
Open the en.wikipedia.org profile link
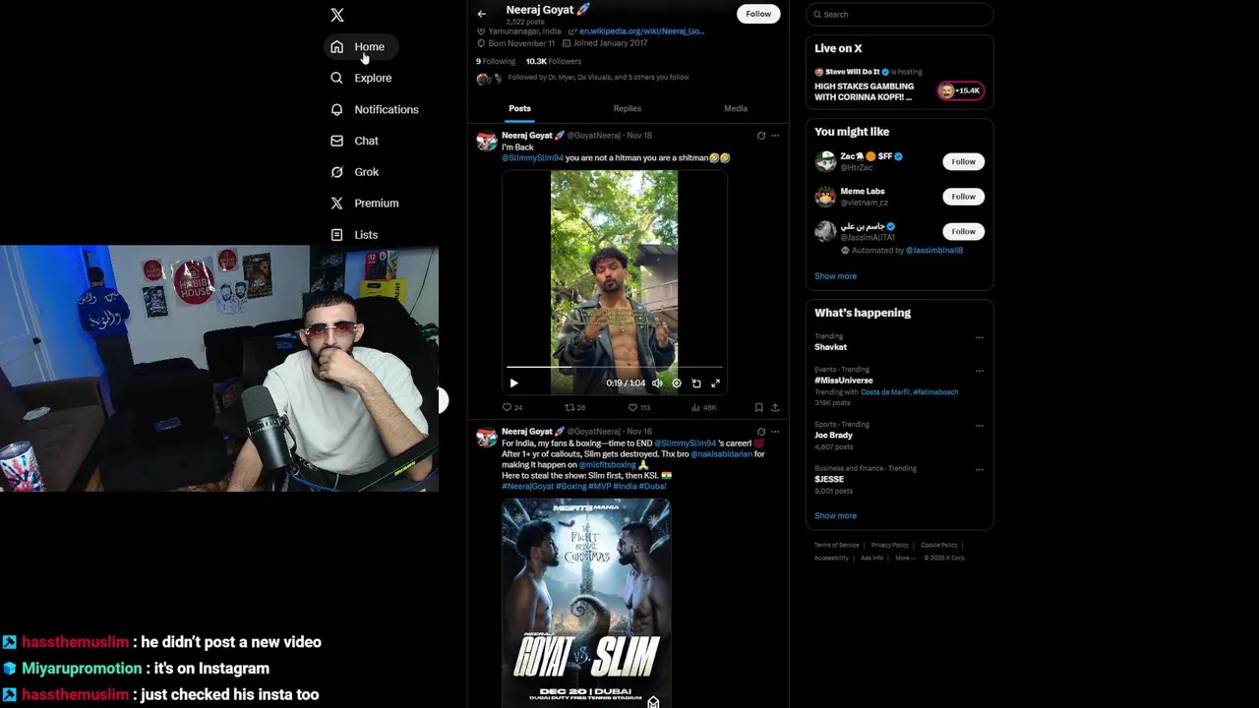[x=641, y=31]
